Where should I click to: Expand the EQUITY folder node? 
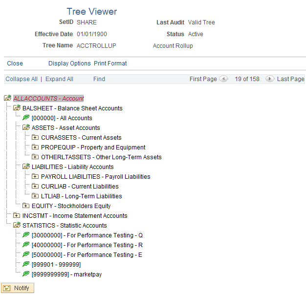tap(26, 206)
